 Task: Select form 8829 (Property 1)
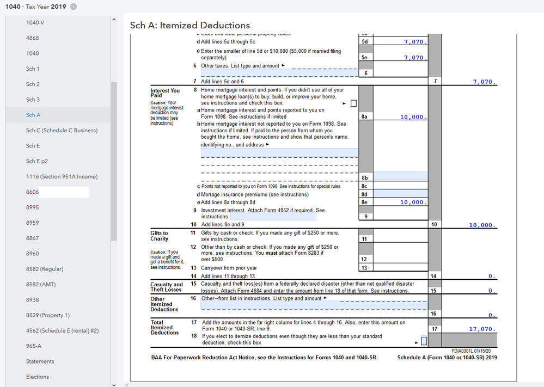click(47, 316)
